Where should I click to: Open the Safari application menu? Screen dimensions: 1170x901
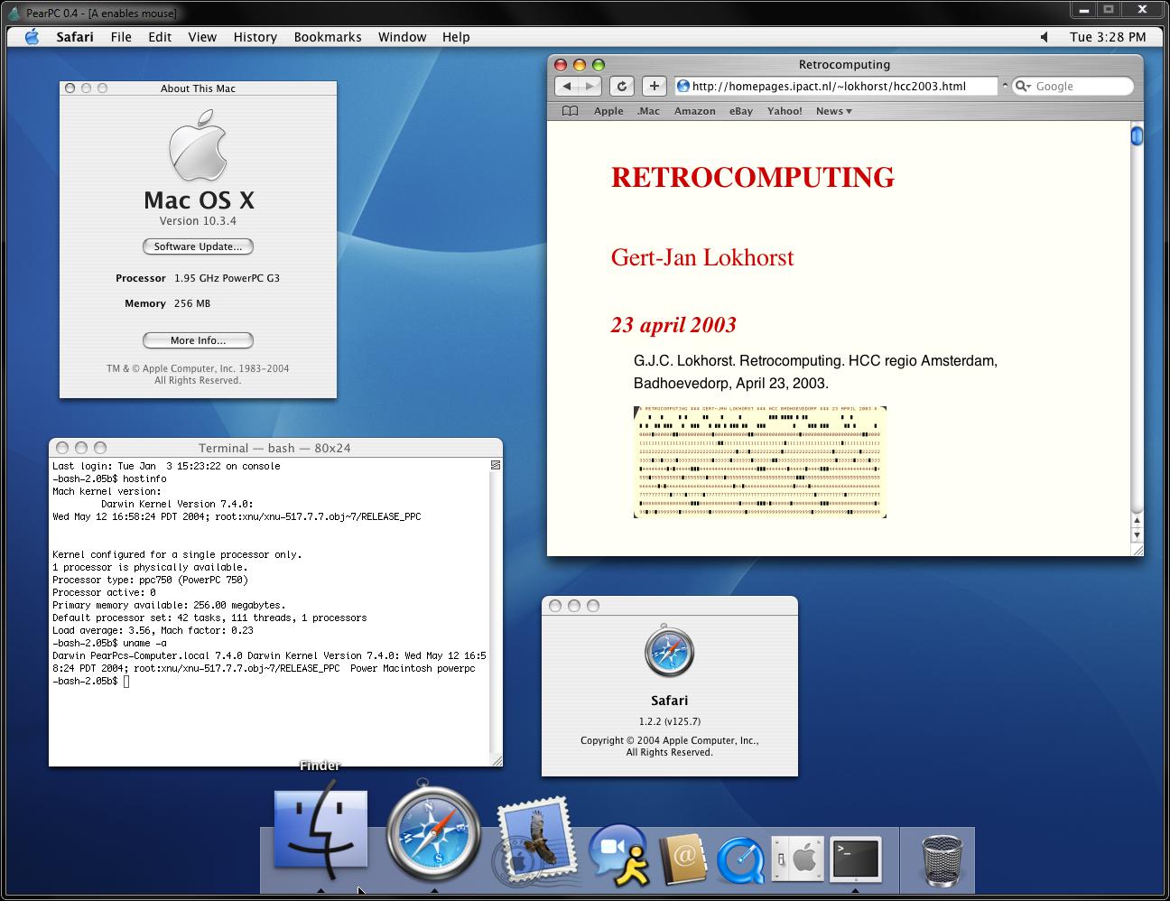(75, 37)
